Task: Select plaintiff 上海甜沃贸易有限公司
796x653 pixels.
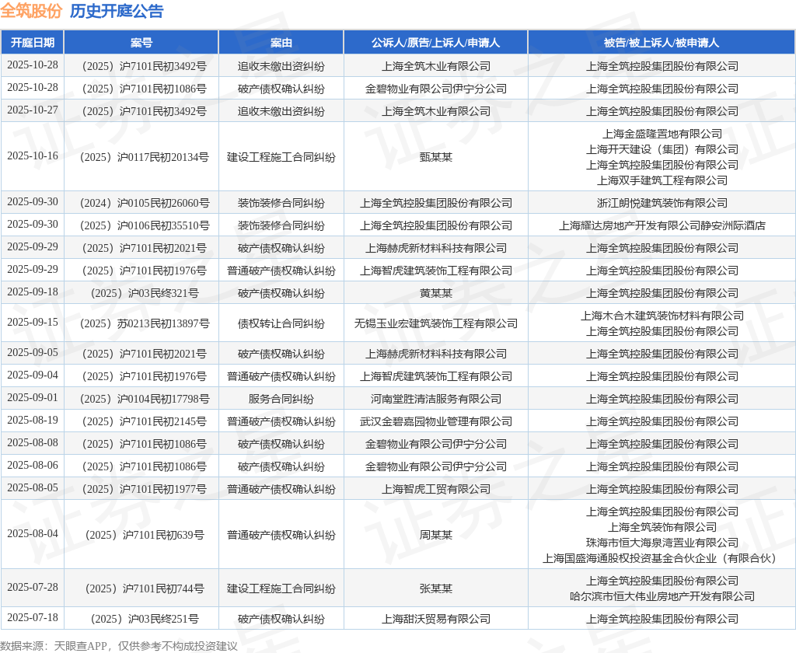Action: (x=436, y=619)
